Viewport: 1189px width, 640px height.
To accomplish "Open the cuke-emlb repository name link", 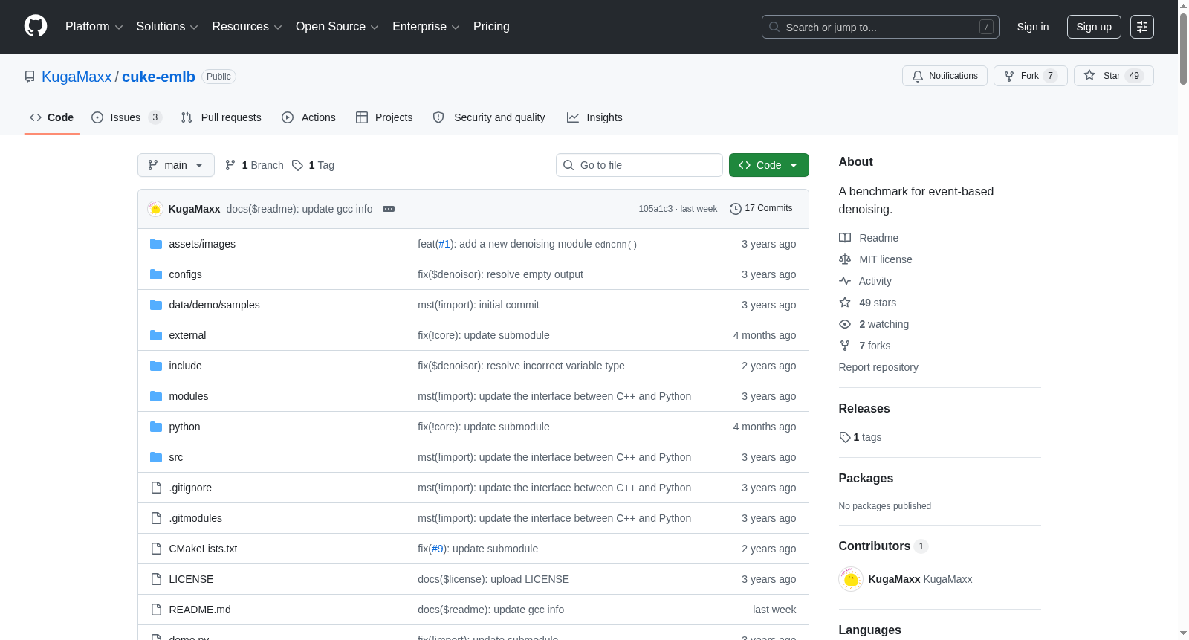I will pyautogui.click(x=158, y=77).
